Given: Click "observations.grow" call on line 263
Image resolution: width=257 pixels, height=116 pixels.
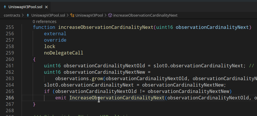Looking at the screenshot, I should 79,78.
